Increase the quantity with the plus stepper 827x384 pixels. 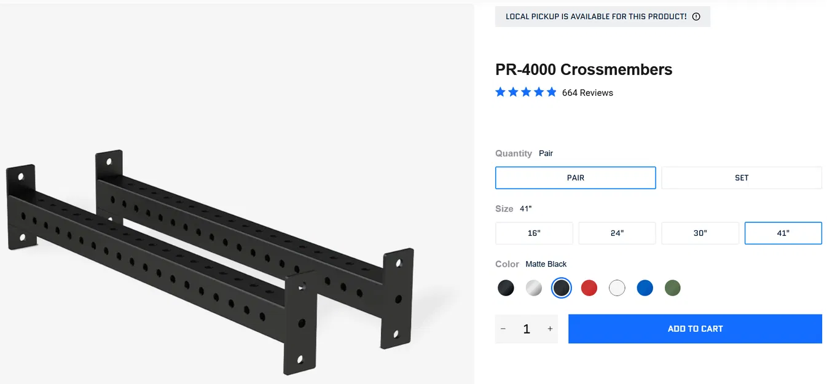[x=550, y=329]
